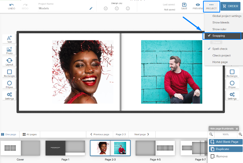The image size is (243, 163).
Task: Open the Project three-dots menu
Action: pos(211,6)
